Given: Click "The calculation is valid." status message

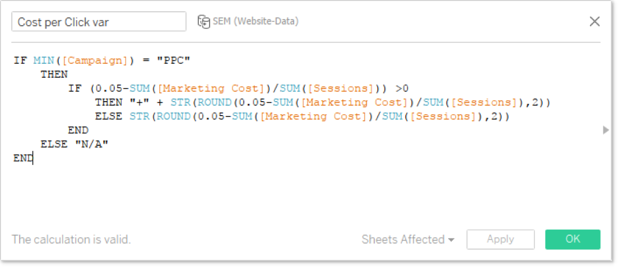Looking at the screenshot, I should [x=71, y=240].
